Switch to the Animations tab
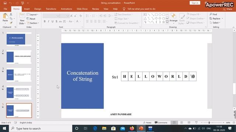 [66, 9]
